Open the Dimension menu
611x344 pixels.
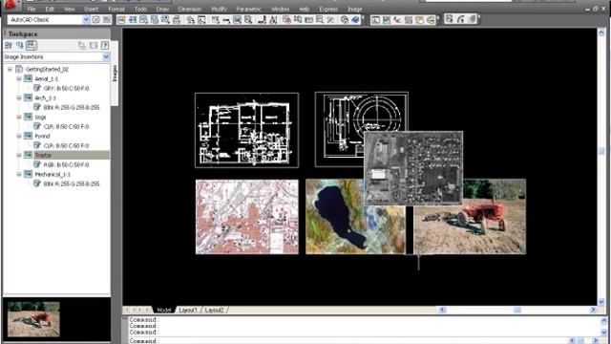tap(190, 9)
